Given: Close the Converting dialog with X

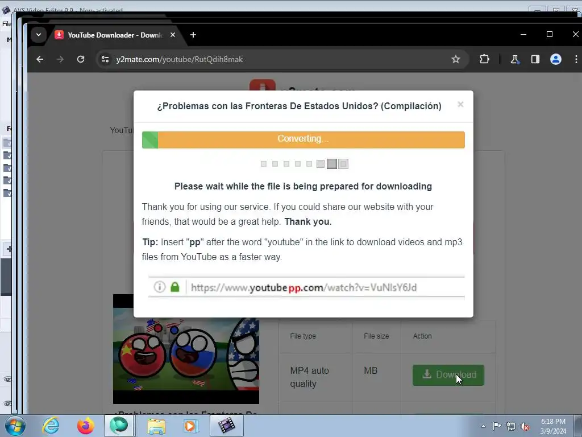Looking at the screenshot, I should [x=460, y=105].
